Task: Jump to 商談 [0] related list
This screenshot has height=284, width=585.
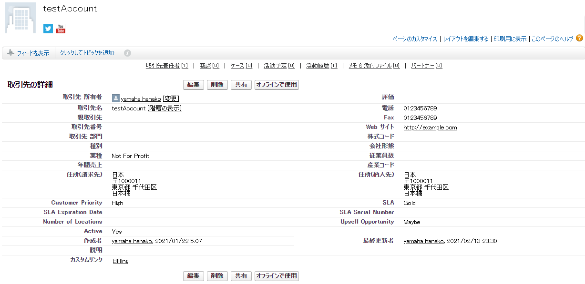Action: (x=209, y=66)
